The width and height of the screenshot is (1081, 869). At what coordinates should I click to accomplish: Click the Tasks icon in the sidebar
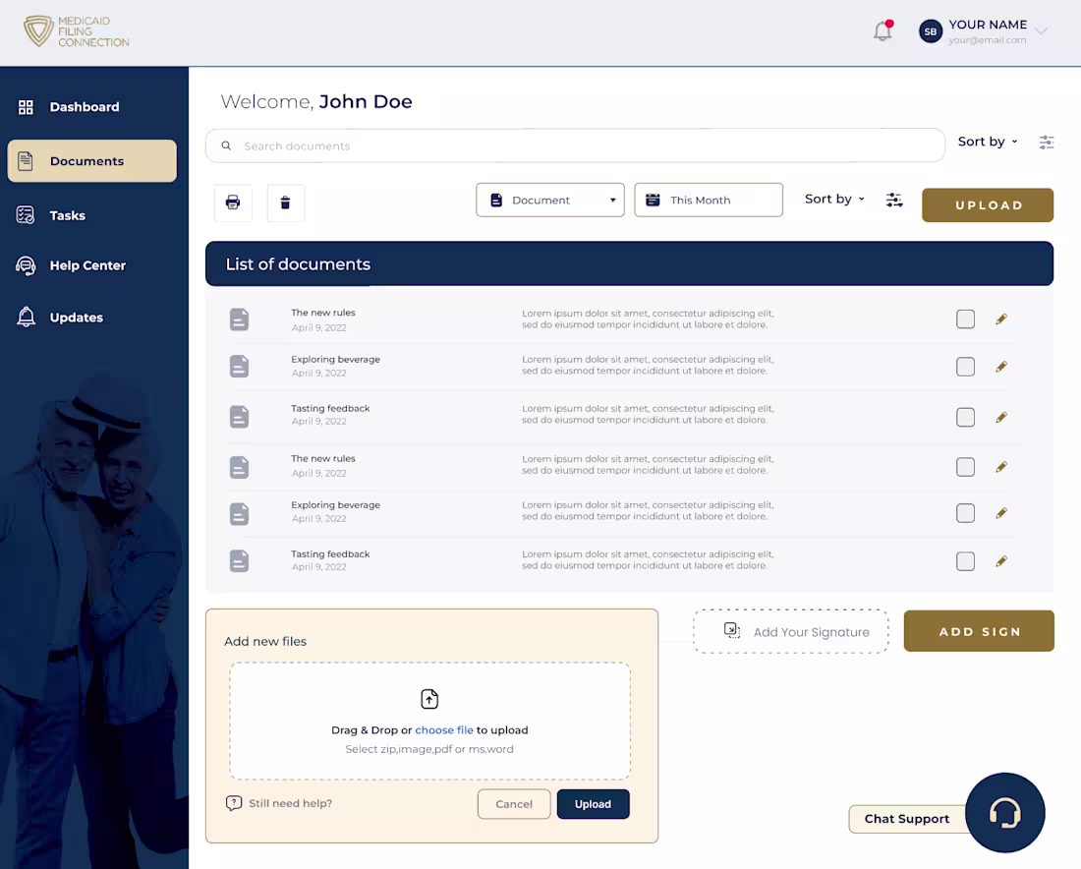tap(25, 214)
